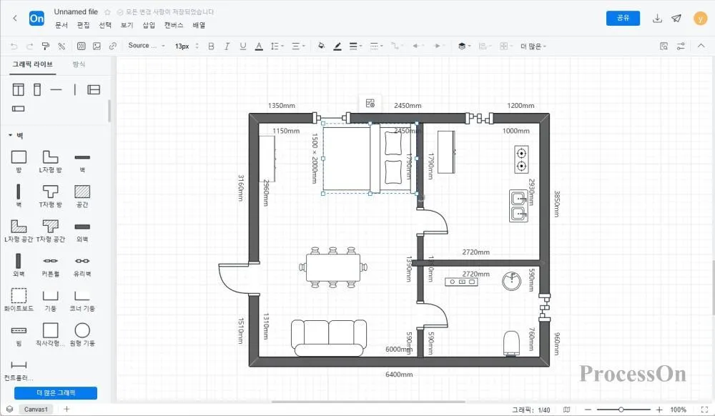Click the download icon at top right
Screen dimensions: 715x416
coord(657,18)
